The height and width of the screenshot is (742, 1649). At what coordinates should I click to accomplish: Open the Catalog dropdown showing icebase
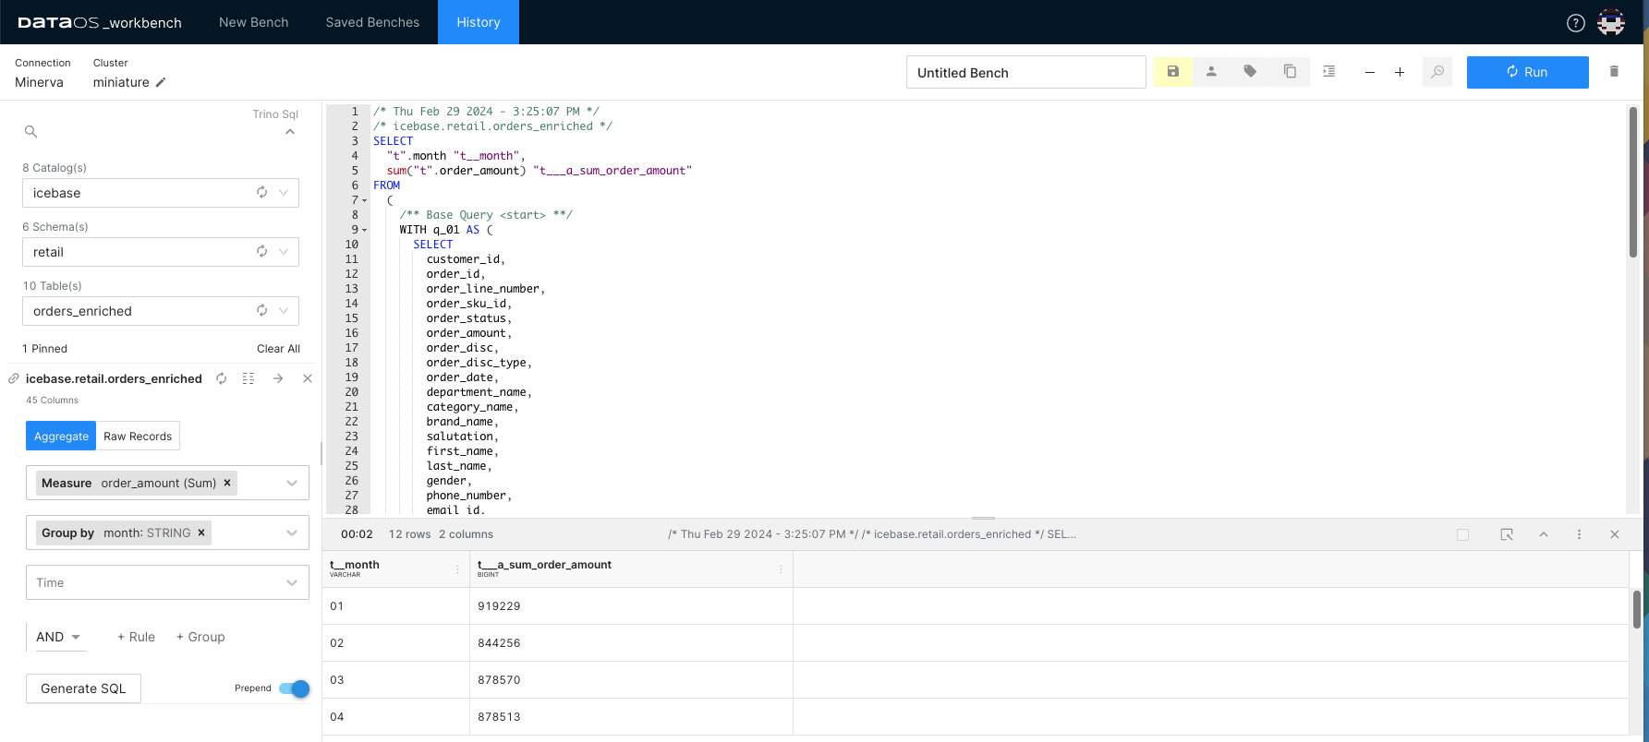[161, 193]
